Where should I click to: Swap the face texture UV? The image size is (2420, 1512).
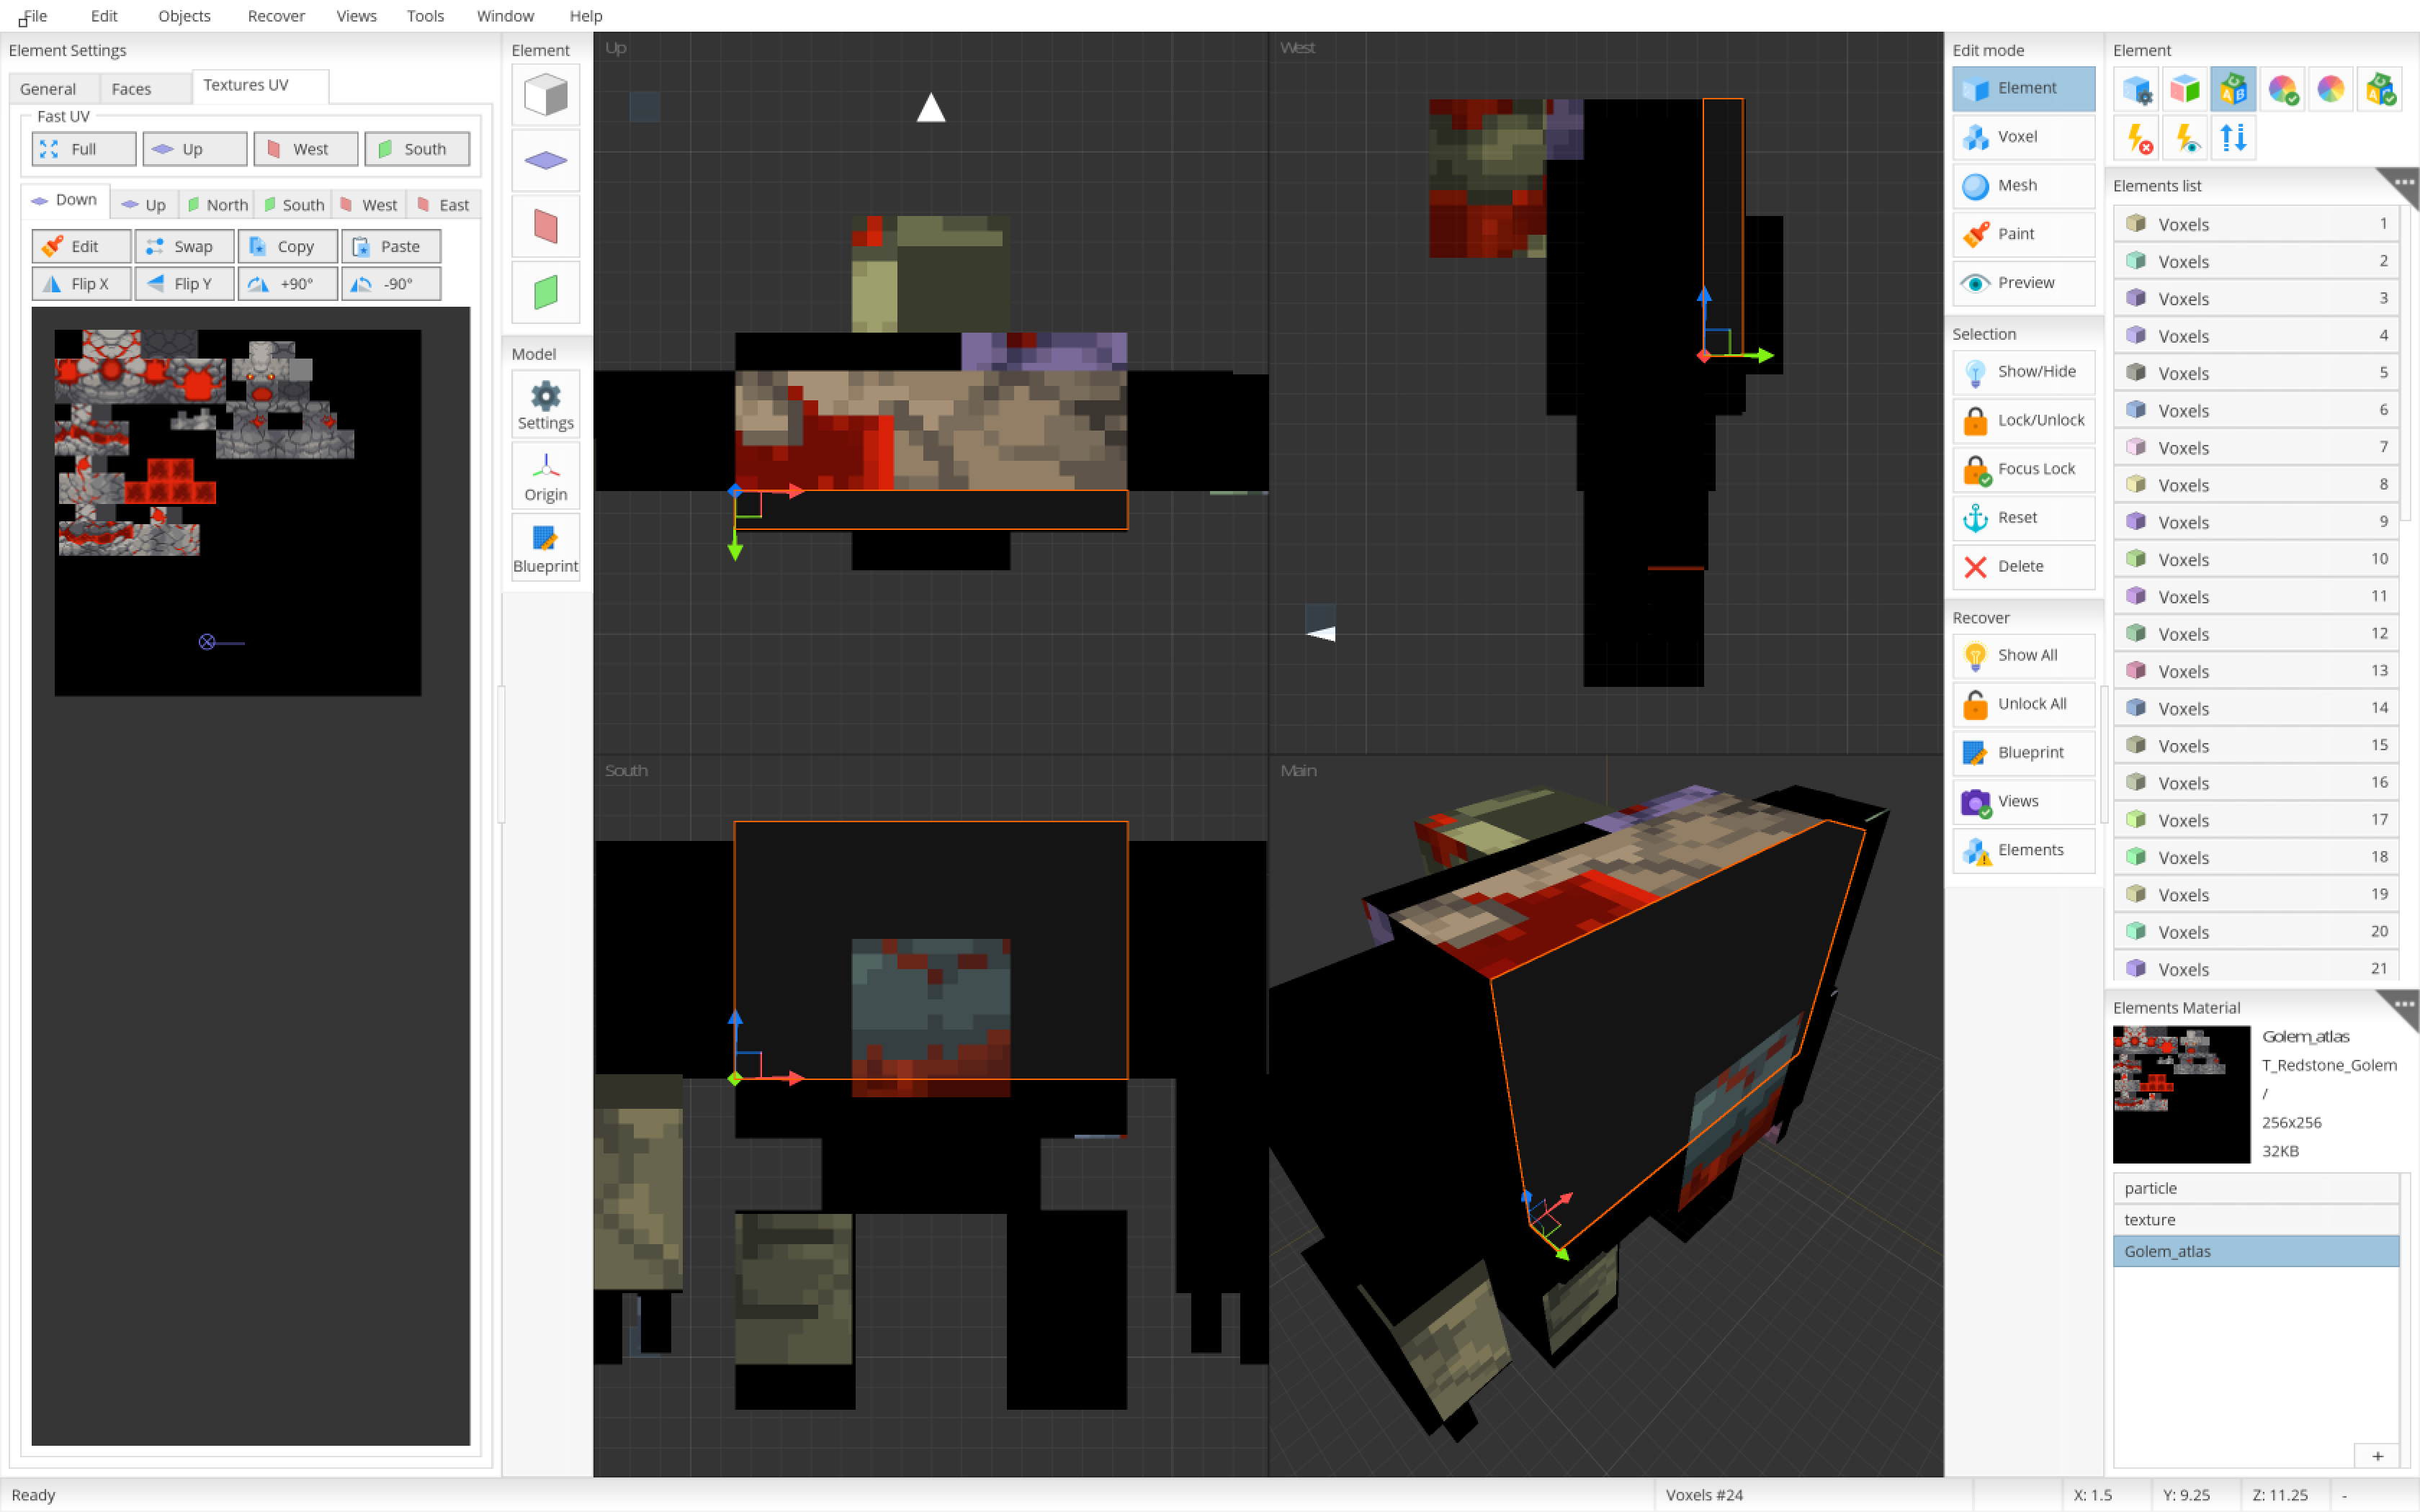pyautogui.click(x=185, y=246)
